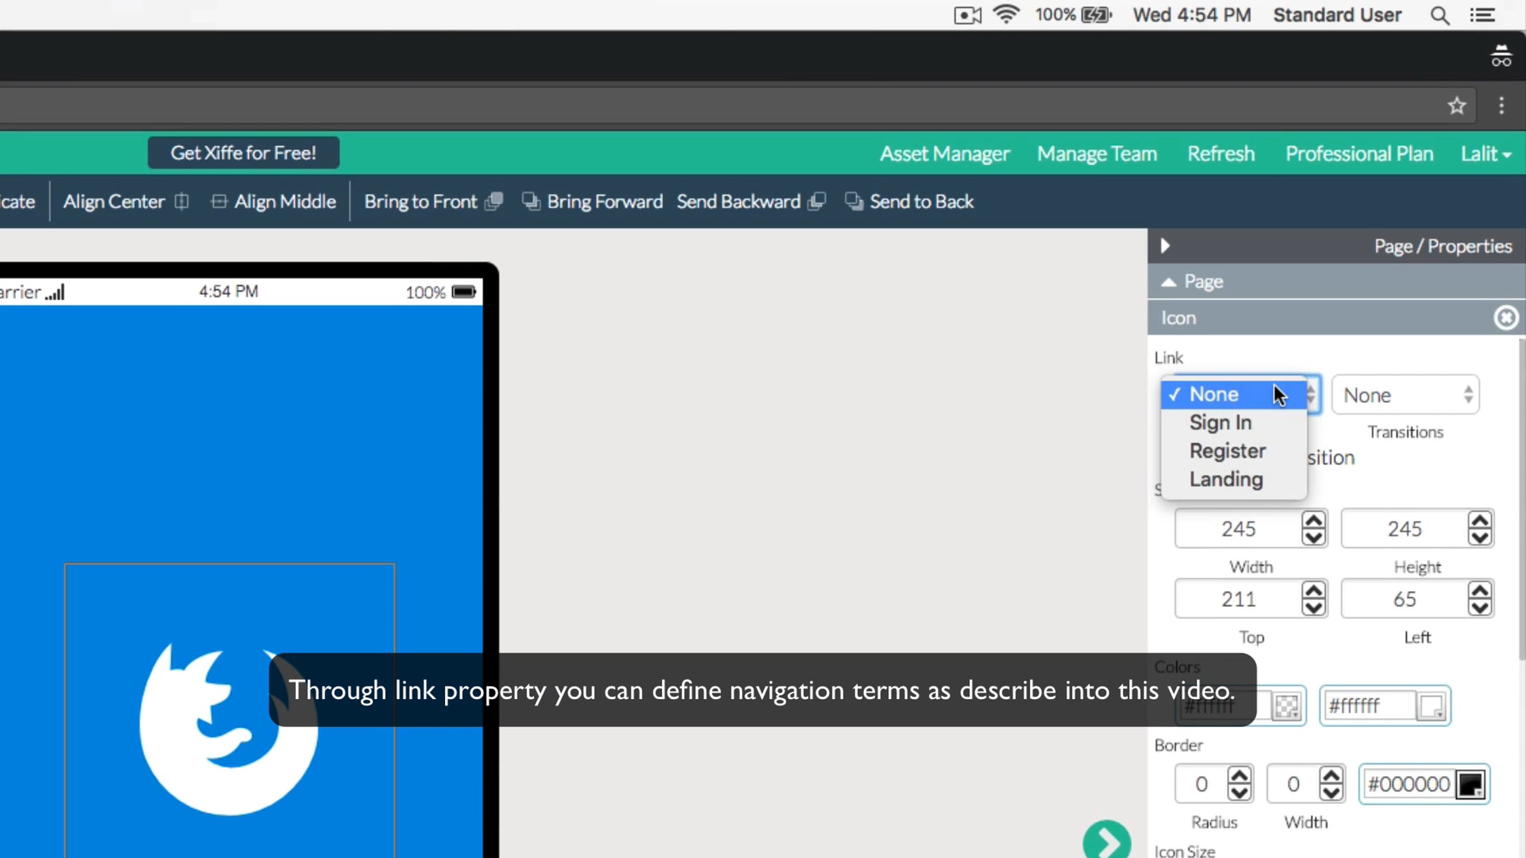Open macOS Notification Center list icon
Image resolution: width=1526 pixels, height=858 pixels.
click(1482, 15)
